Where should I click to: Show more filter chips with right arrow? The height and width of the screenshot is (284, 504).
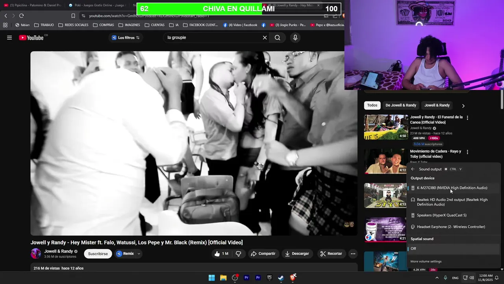pos(463,106)
